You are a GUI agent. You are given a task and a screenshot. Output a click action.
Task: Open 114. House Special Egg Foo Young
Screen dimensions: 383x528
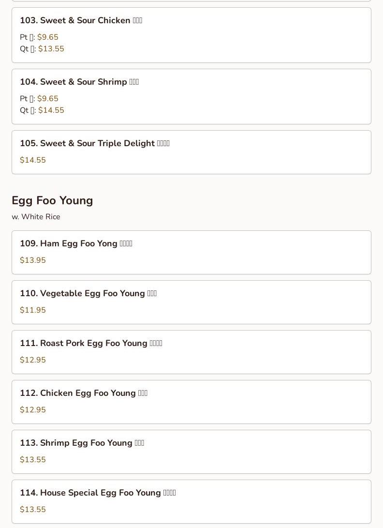point(98,493)
